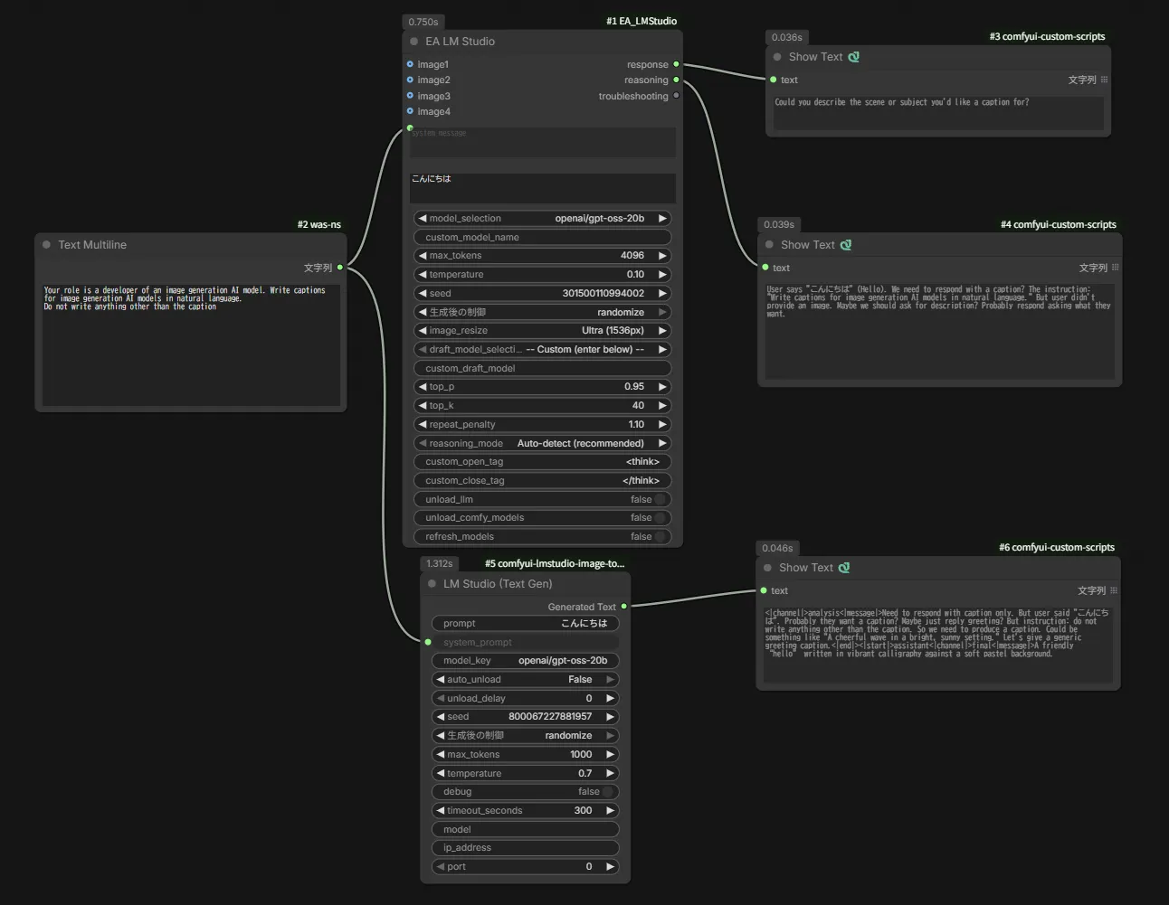Enable the refresh_models toggle
The image size is (1169, 905).
(660, 536)
